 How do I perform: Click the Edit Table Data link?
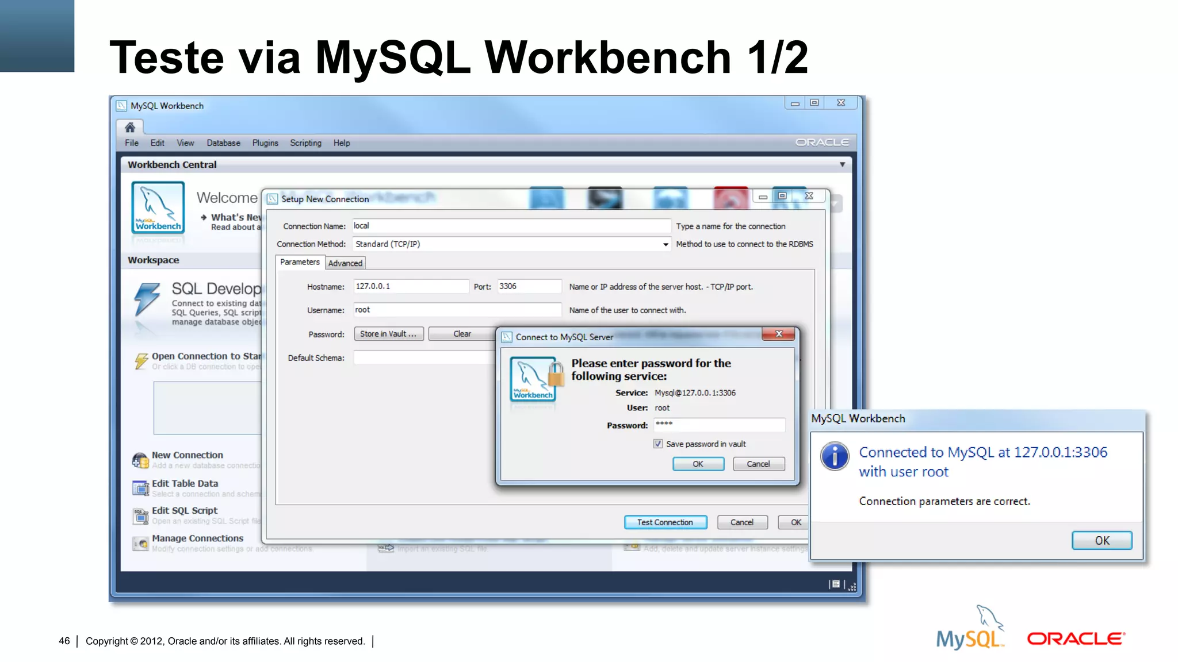coord(185,484)
